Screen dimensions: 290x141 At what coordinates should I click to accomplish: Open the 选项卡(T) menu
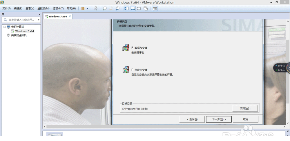point(58,8)
